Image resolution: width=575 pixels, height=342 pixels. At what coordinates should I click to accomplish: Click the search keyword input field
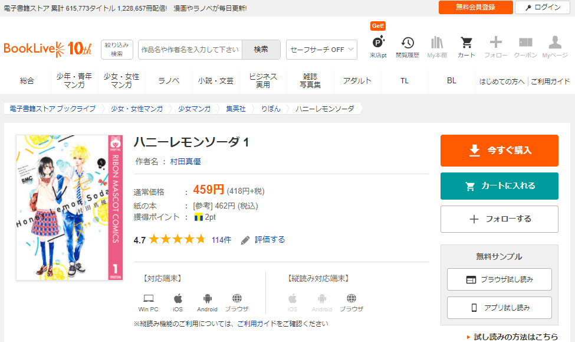pyautogui.click(x=190, y=50)
